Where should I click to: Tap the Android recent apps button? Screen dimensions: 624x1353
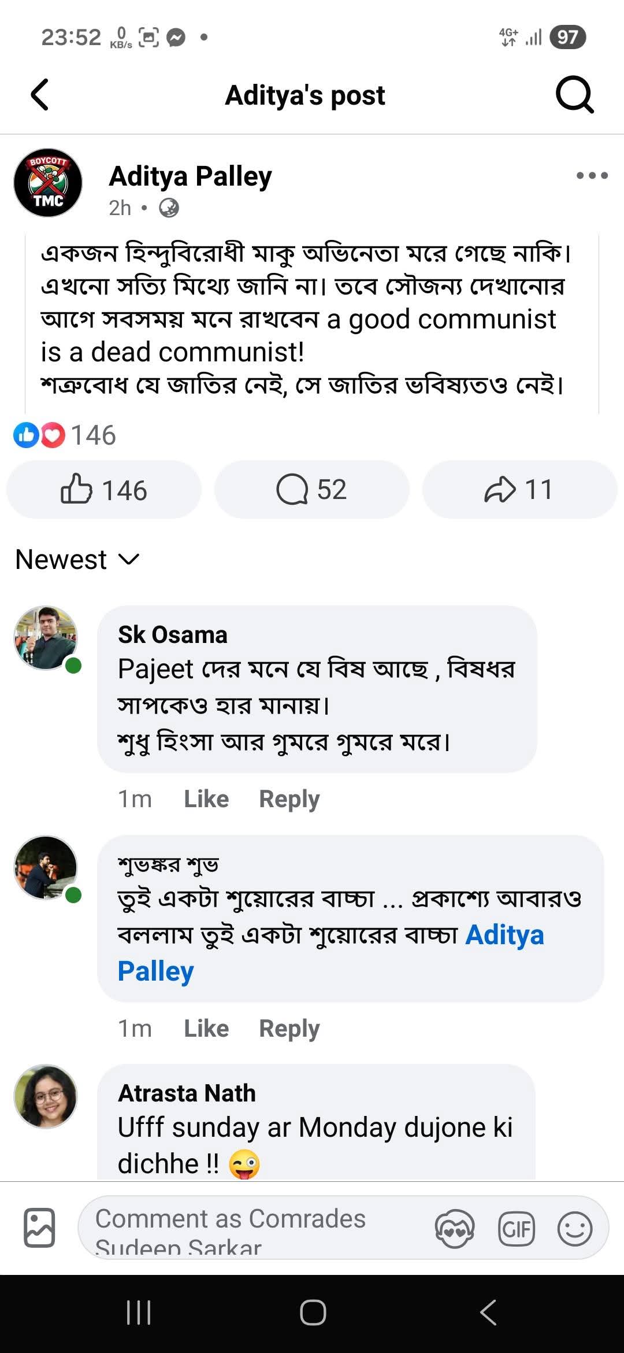(139, 1313)
